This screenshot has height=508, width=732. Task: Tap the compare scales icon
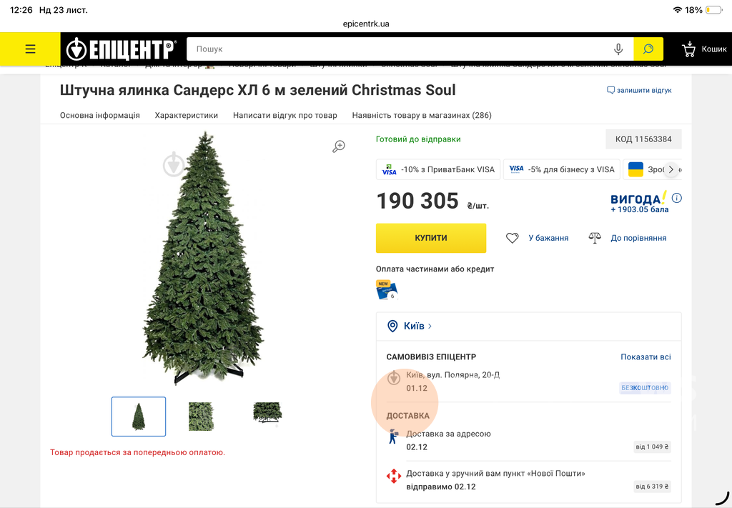pyautogui.click(x=595, y=238)
